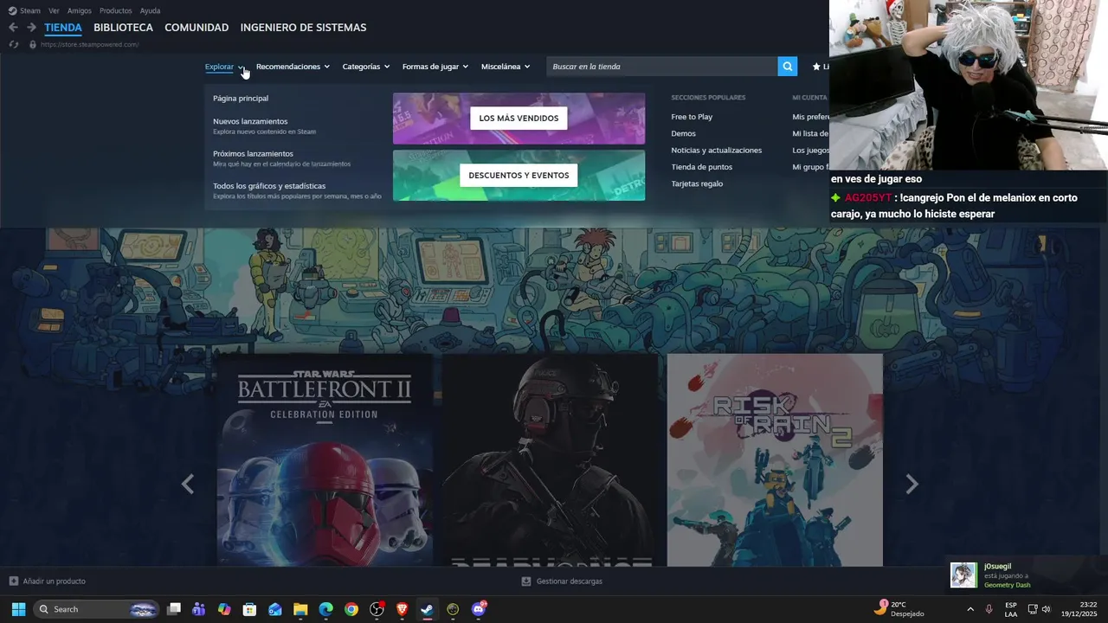Open Mi lista de deseados link
The height and width of the screenshot is (623, 1108).
810,133
